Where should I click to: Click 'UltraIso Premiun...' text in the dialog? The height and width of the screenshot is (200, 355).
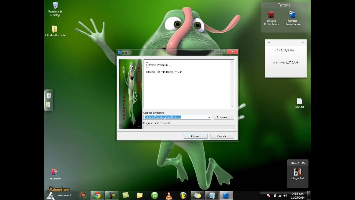[158, 65]
